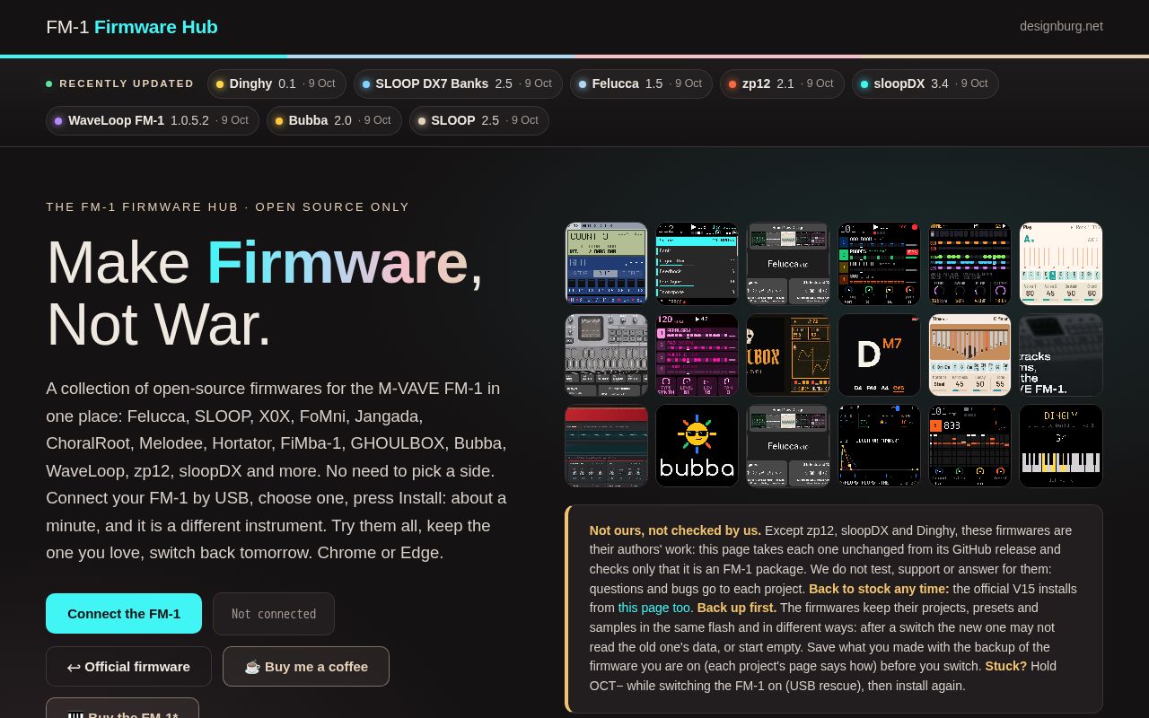This screenshot has width=1149, height=718.
Task: Click the FM-1 Firmware Hub logo
Action: point(132,27)
